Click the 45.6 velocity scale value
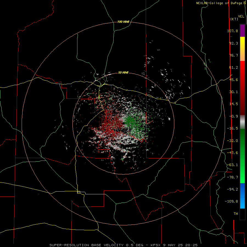 pos(234,80)
